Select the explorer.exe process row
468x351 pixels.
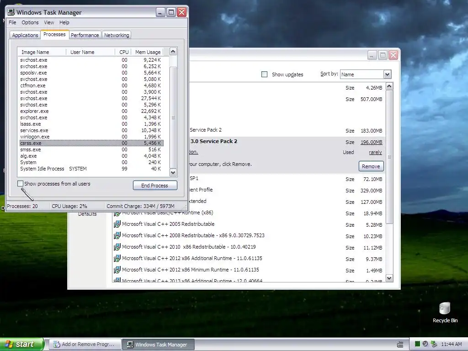[x=91, y=111]
